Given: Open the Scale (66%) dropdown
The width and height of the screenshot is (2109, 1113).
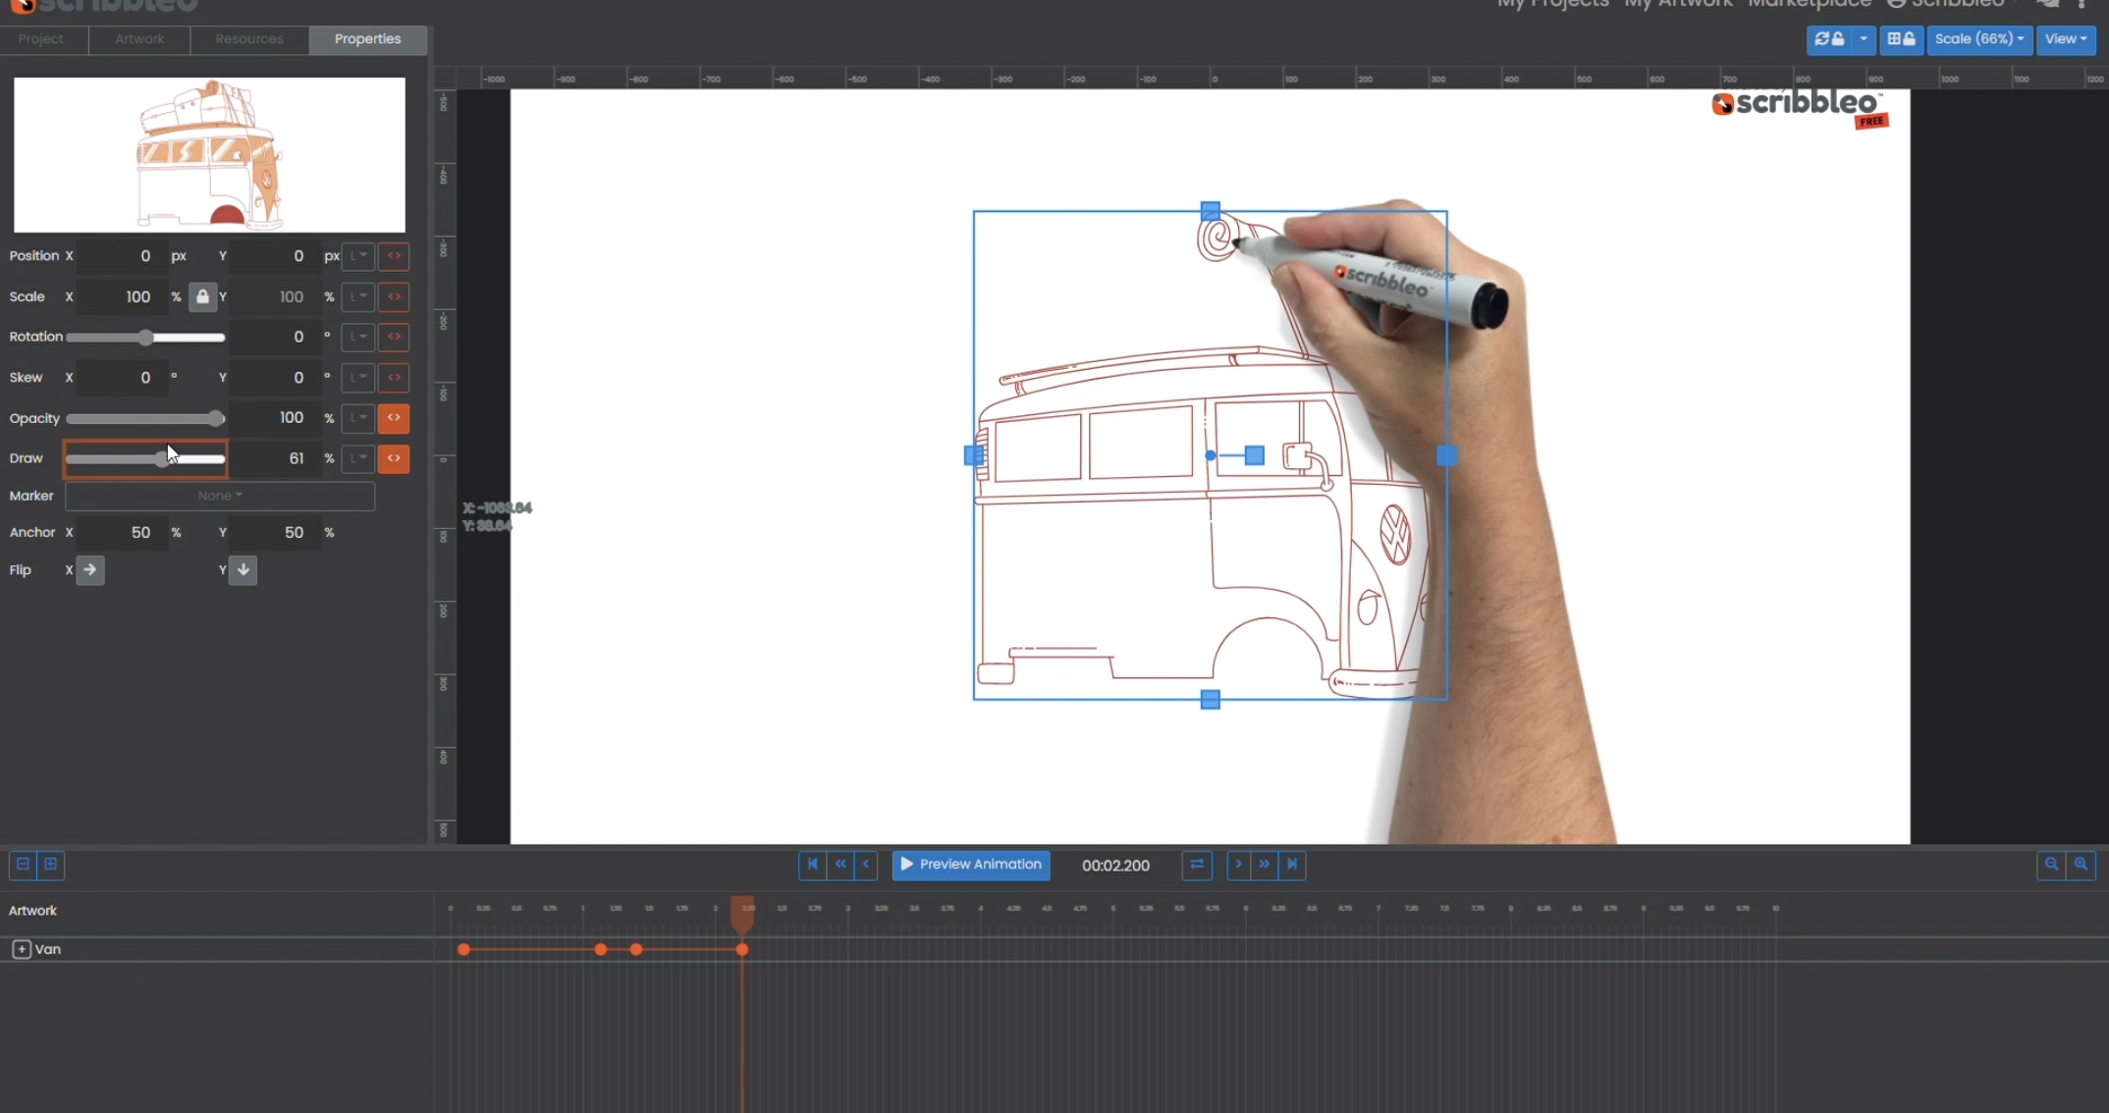Looking at the screenshot, I should tap(1979, 39).
